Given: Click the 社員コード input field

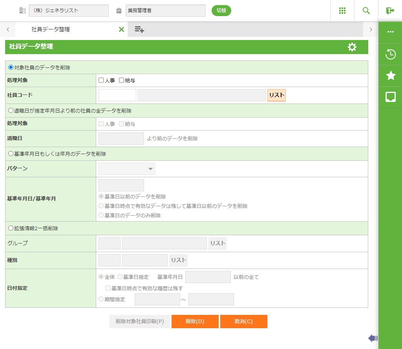Looking at the screenshot, I should (117, 95).
